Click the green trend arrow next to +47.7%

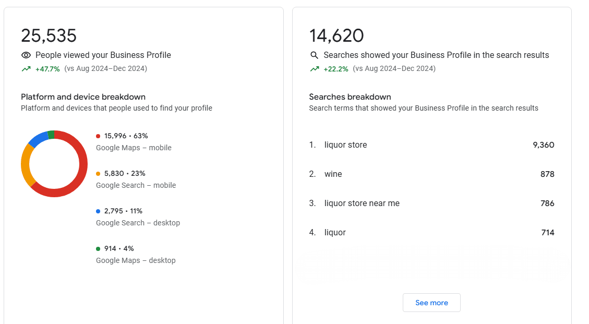(26, 69)
